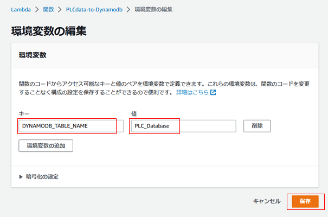The height and width of the screenshot is (217, 328).
Task: Focus the DYNAMODB_TABLE_NAME key field
Action: tap(71, 126)
